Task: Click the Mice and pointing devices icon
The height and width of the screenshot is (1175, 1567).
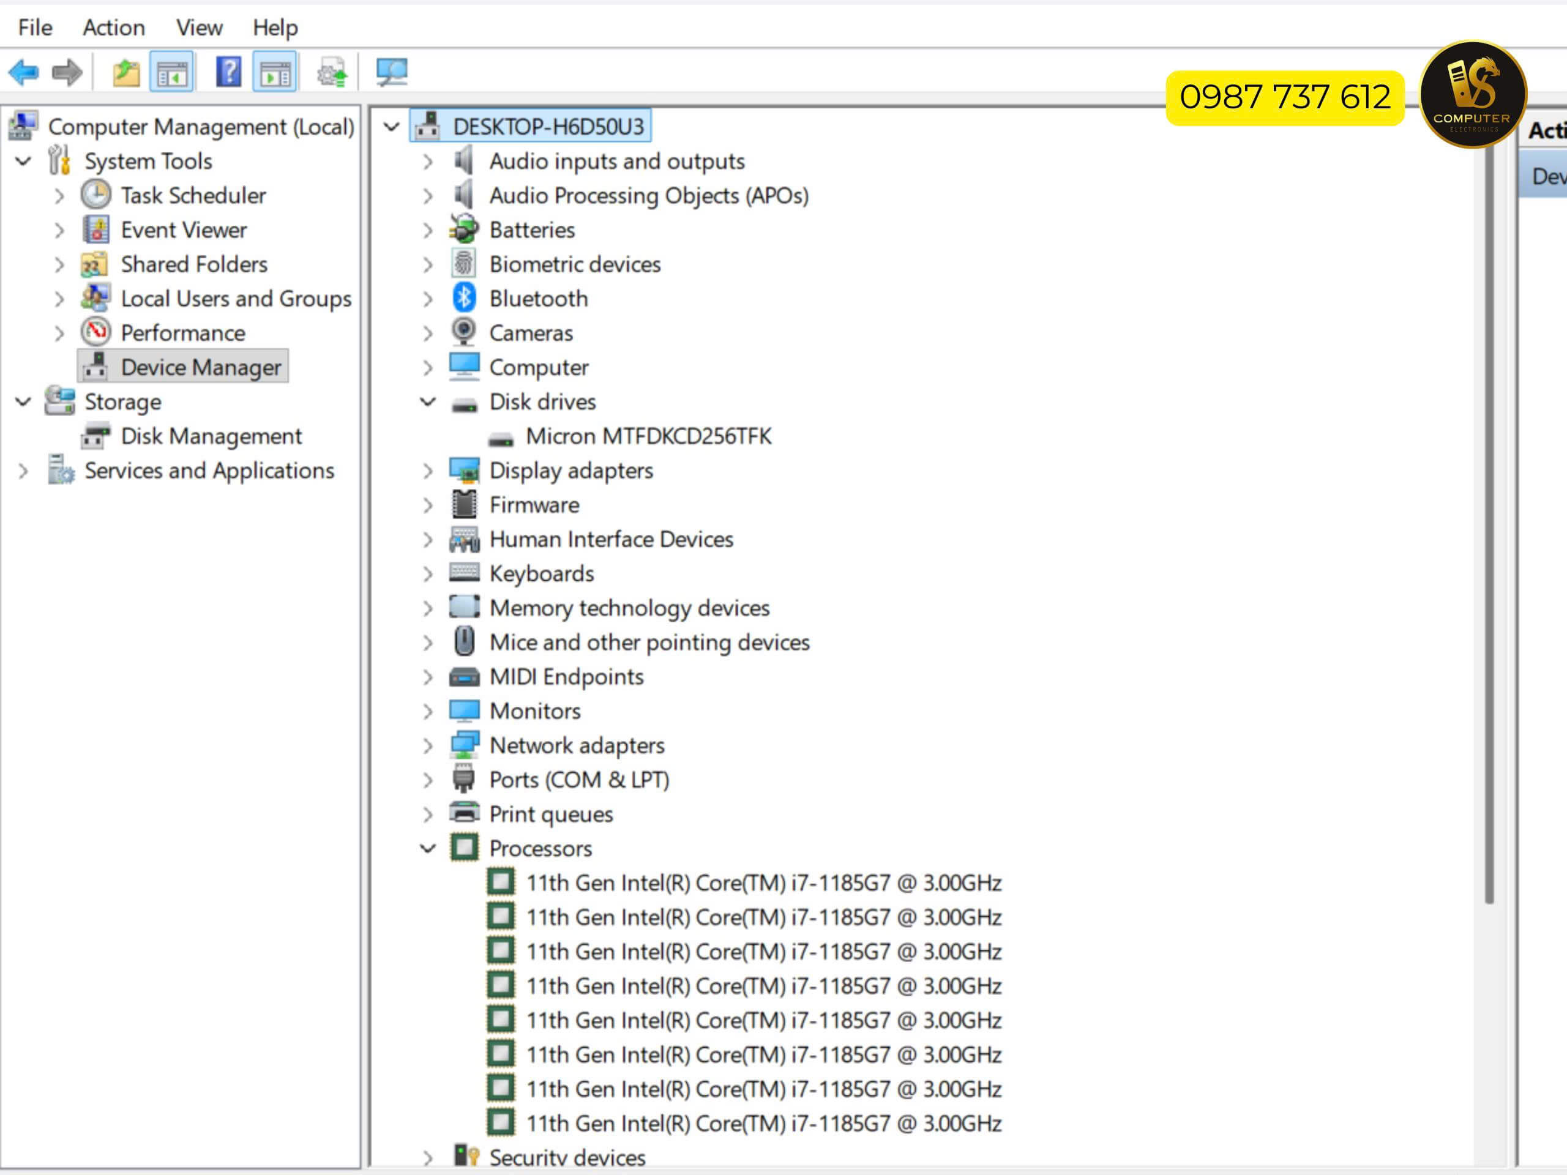Action: 464,642
